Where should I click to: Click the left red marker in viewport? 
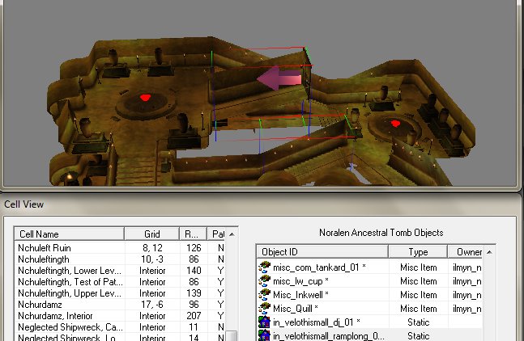pyautogui.click(x=146, y=98)
